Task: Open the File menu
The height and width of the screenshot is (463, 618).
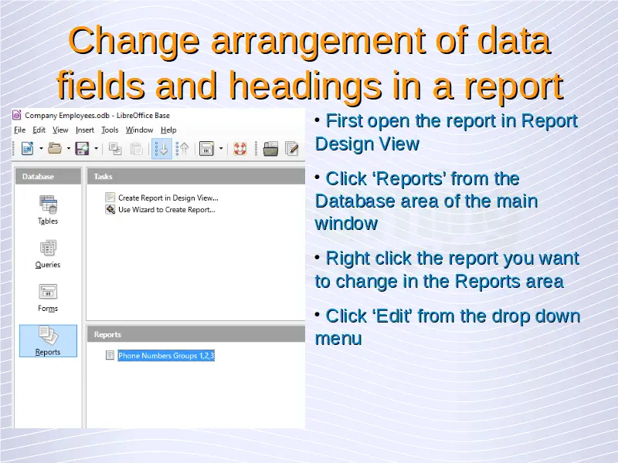Action: (20, 130)
